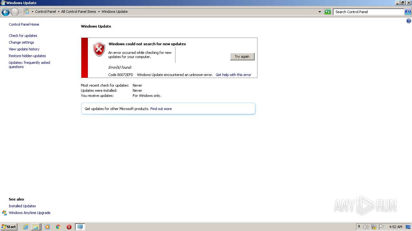Click the Control Panel icon in address bar
This screenshot has height=231, width=412.
[x=27, y=12]
